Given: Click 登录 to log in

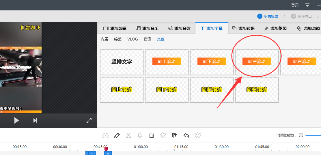Looking at the screenshot, I should [x=295, y=5].
